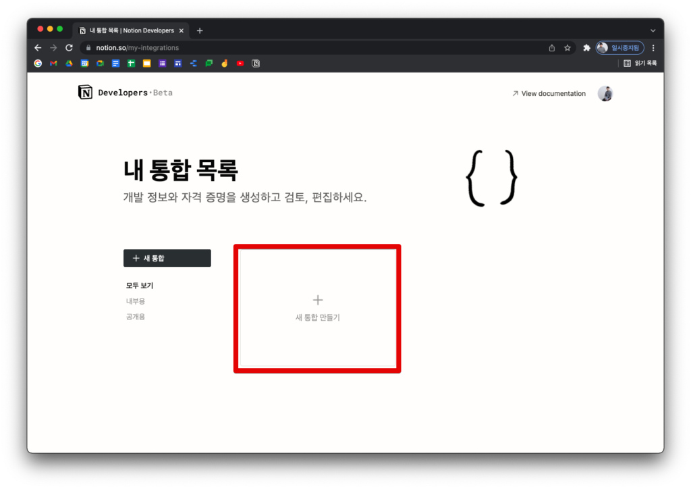This screenshot has width=691, height=489.
Task: Open the user avatar in page header
Action: 605,93
